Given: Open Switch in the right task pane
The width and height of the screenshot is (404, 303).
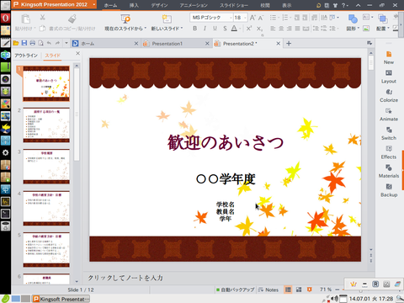Looking at the screenshot, I should (x=389, y=134).
